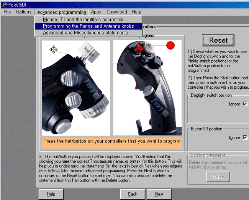Toggle Ignore checkbox for Dogfight switch position
The image size is (249, 200).
pyautogui.click(x=245, y=104)
